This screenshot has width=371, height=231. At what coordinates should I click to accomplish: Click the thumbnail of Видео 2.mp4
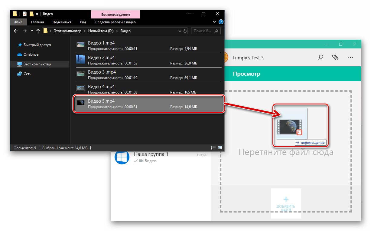[80, 59]
